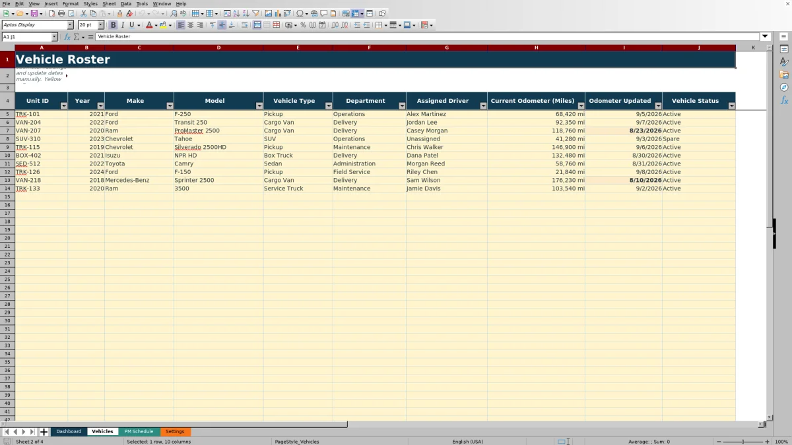The width and height of the screenshot is (792, 445).
Task: Toggle Align Right button
Action: 200,25
